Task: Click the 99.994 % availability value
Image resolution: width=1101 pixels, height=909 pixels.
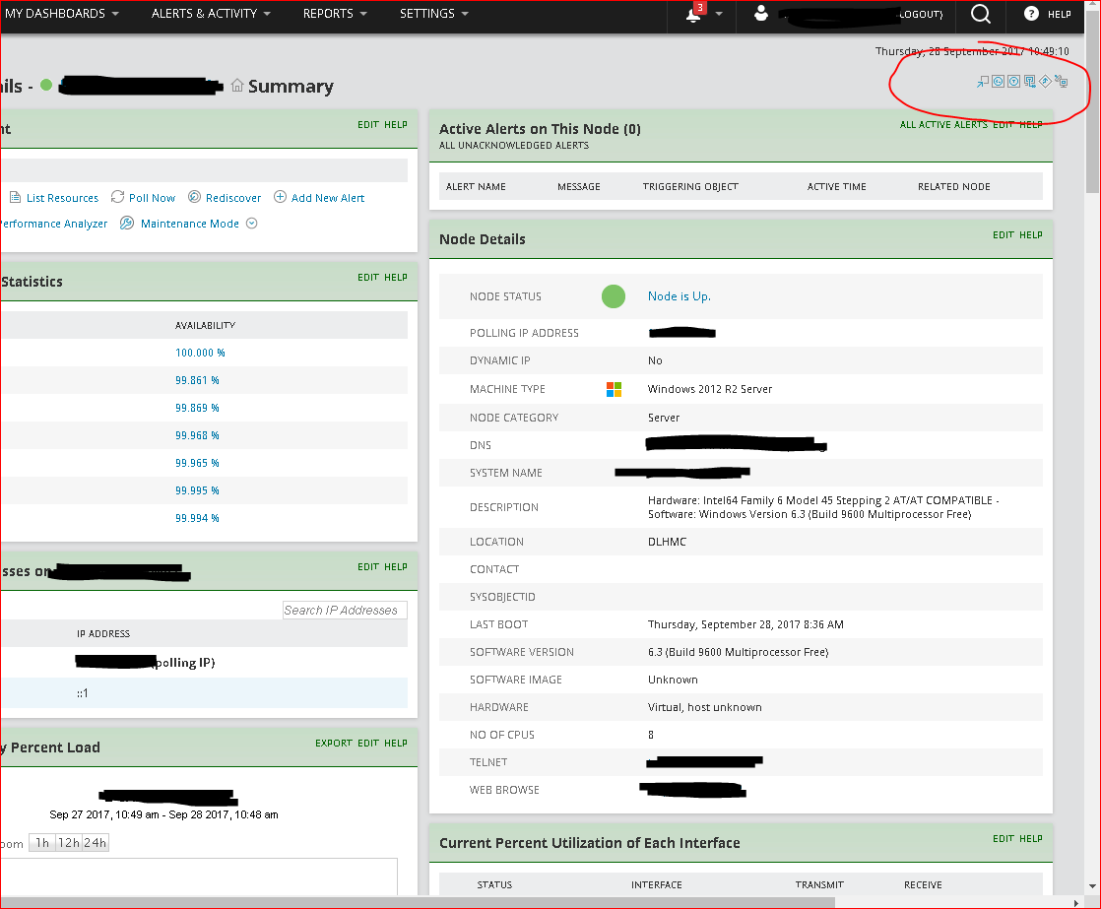Action: (x=197, y=517)
